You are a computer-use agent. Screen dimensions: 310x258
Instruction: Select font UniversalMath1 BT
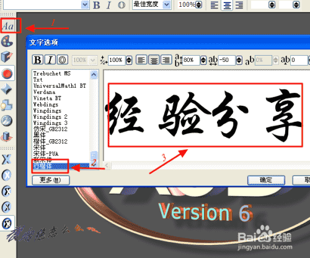tap(60, 86)
